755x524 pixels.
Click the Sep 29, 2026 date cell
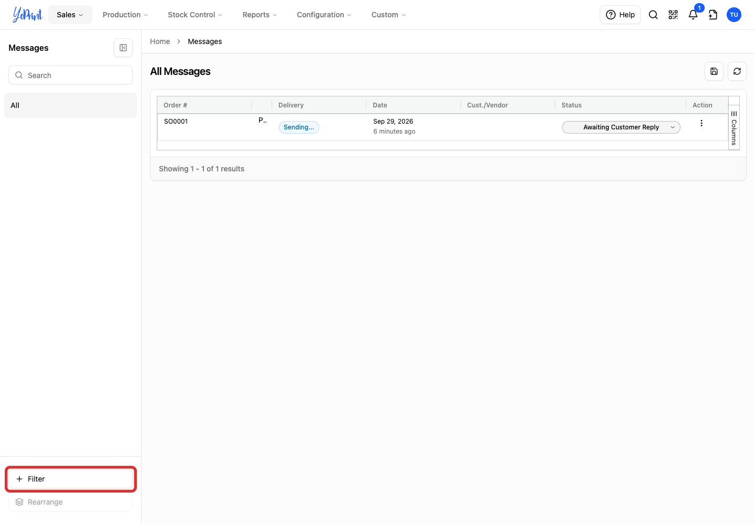coord(393,122)
